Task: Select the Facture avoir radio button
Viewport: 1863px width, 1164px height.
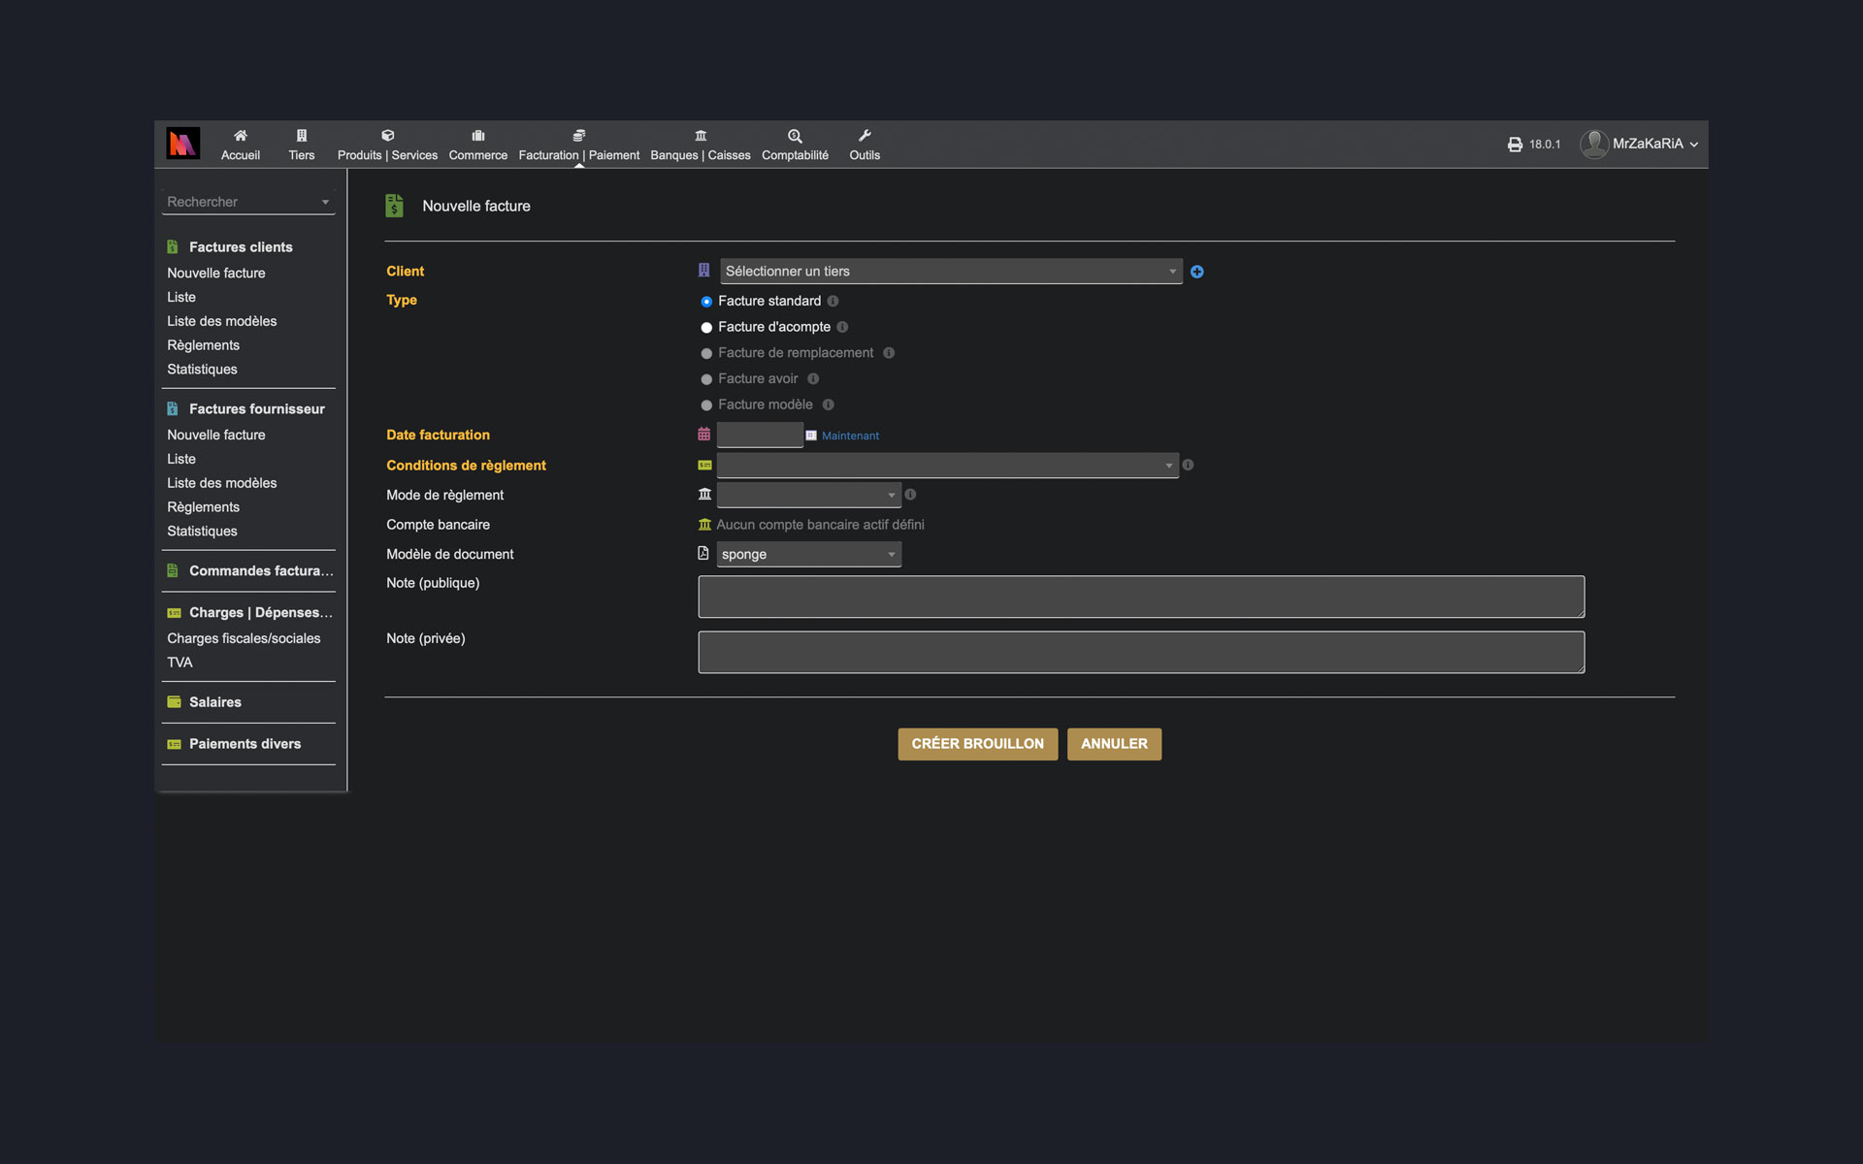Action: pos(705,379)
